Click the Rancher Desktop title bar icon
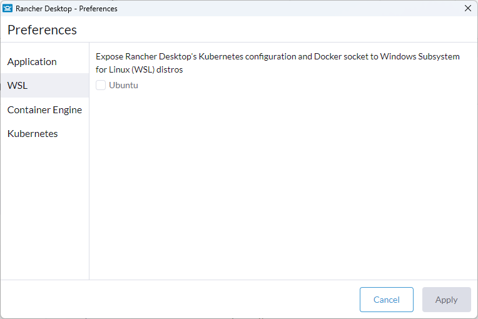The height and width of the screenshot is (319, 478). 8,8
